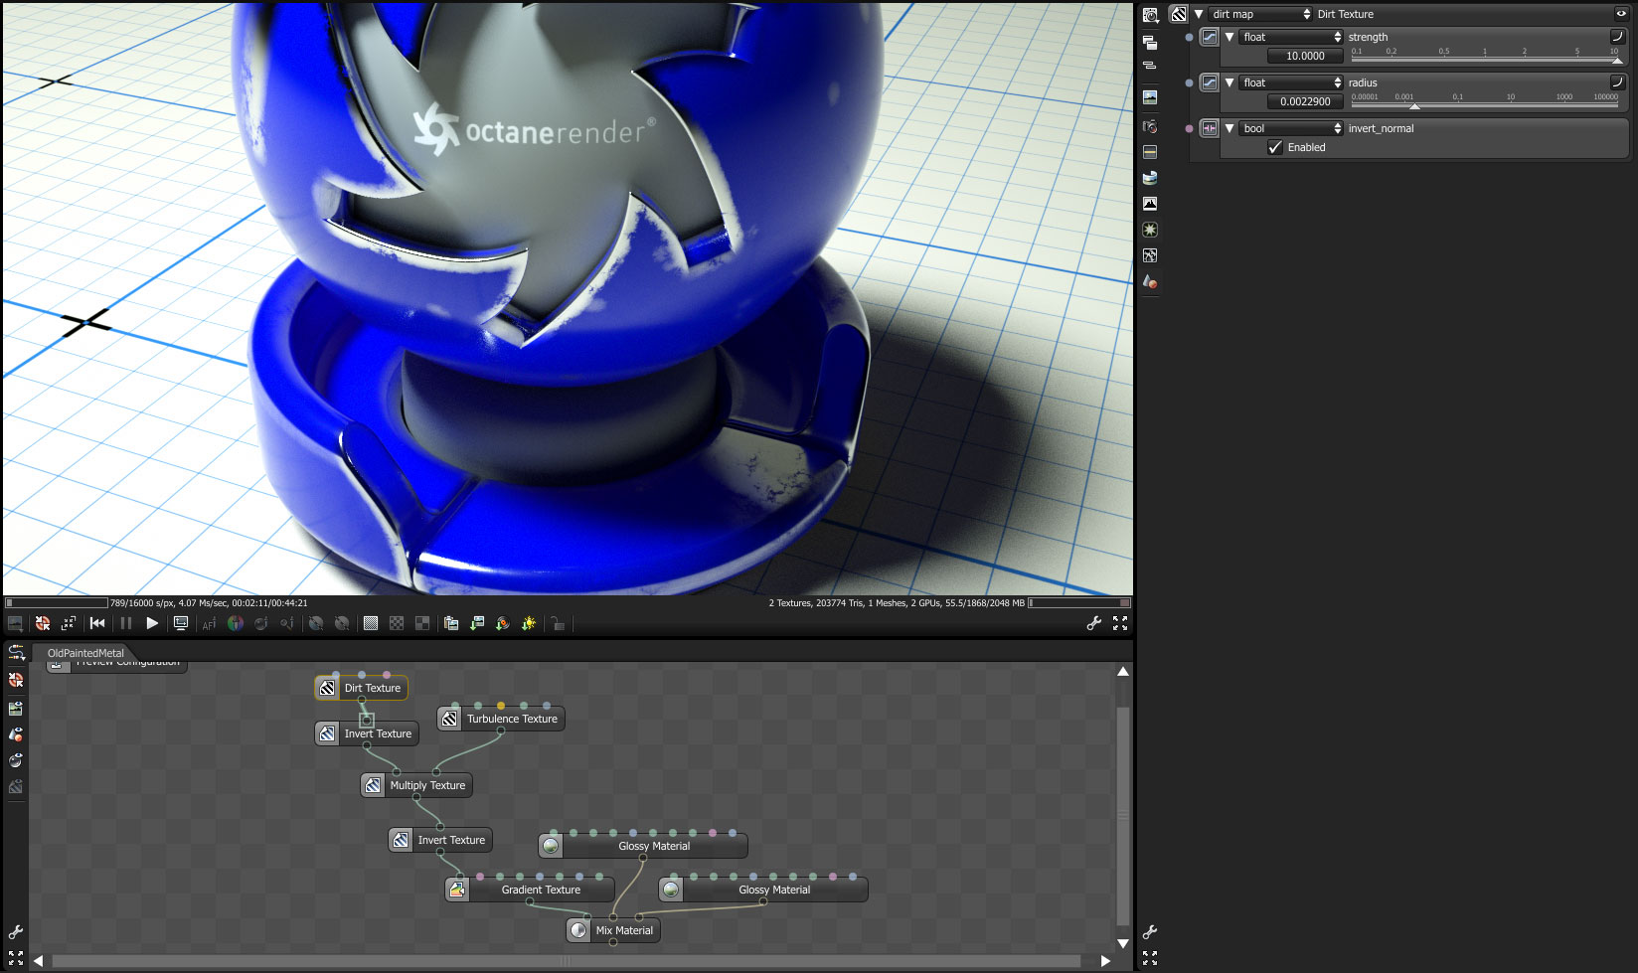Open viewport settings with the wrench icon
The width and height of the screenshot is (1638, 973).
point(1094,623)
